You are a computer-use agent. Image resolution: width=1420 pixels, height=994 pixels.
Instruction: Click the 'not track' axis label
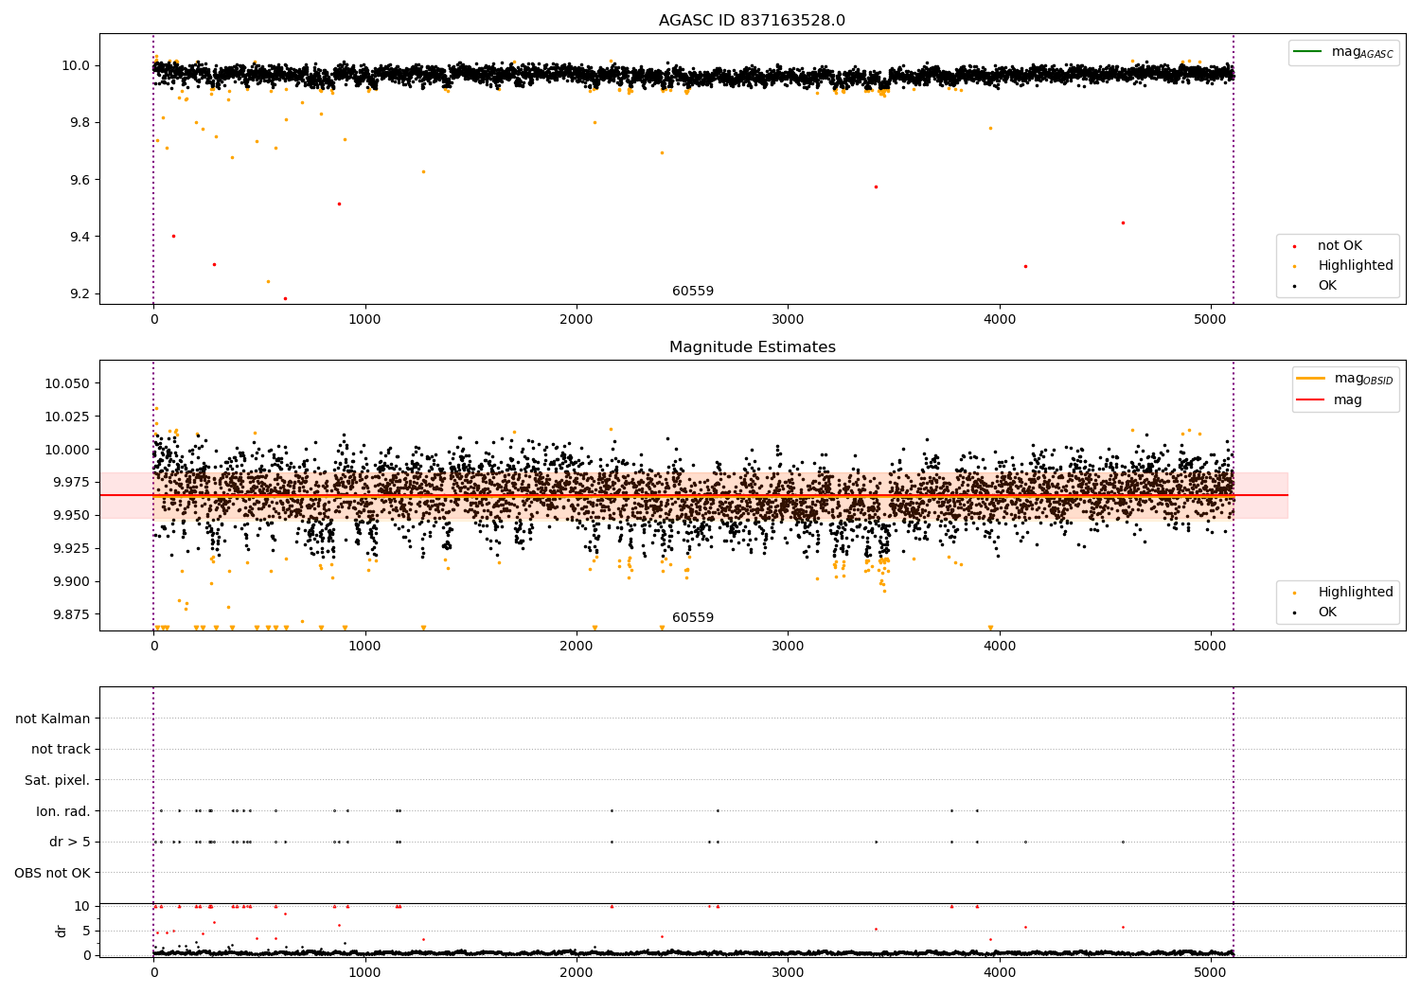coord(61,750)
